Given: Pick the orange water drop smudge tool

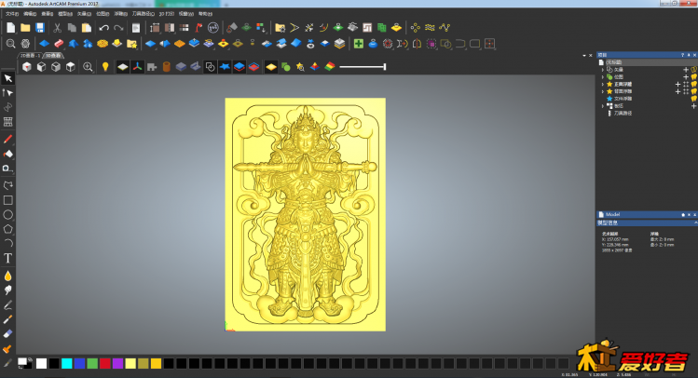Looking at the screenshot, I should pyautogui.click(x=8, y=277).
